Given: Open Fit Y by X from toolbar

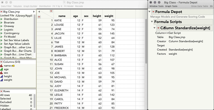Looking at the screenshot, I should click(x=57, y=6).
